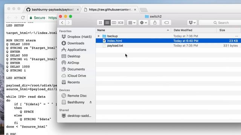Viewport: 241px width, 135px height.
Task: Click the 'RUN UNITY xterm' line in browser
Action: tap(21, 40)
